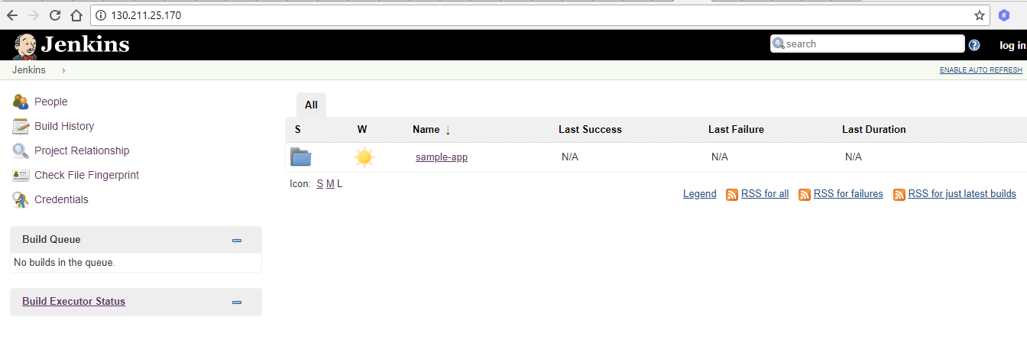Click the search help question icon
The width and height of the screenshot is (1027, 359).
(974, 45)
